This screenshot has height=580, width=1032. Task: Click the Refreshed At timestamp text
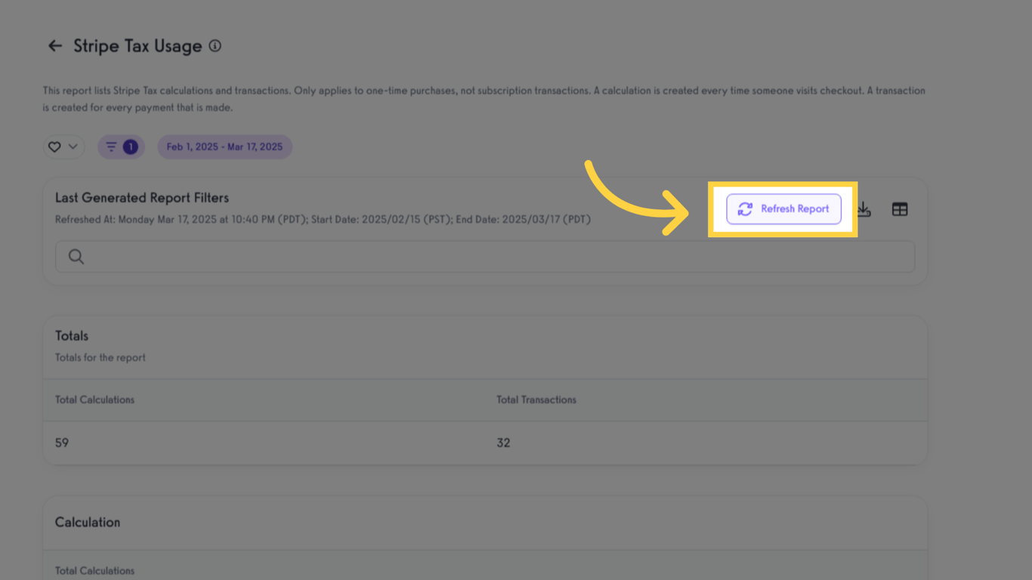pyautogui.click(x=323, y=220)
